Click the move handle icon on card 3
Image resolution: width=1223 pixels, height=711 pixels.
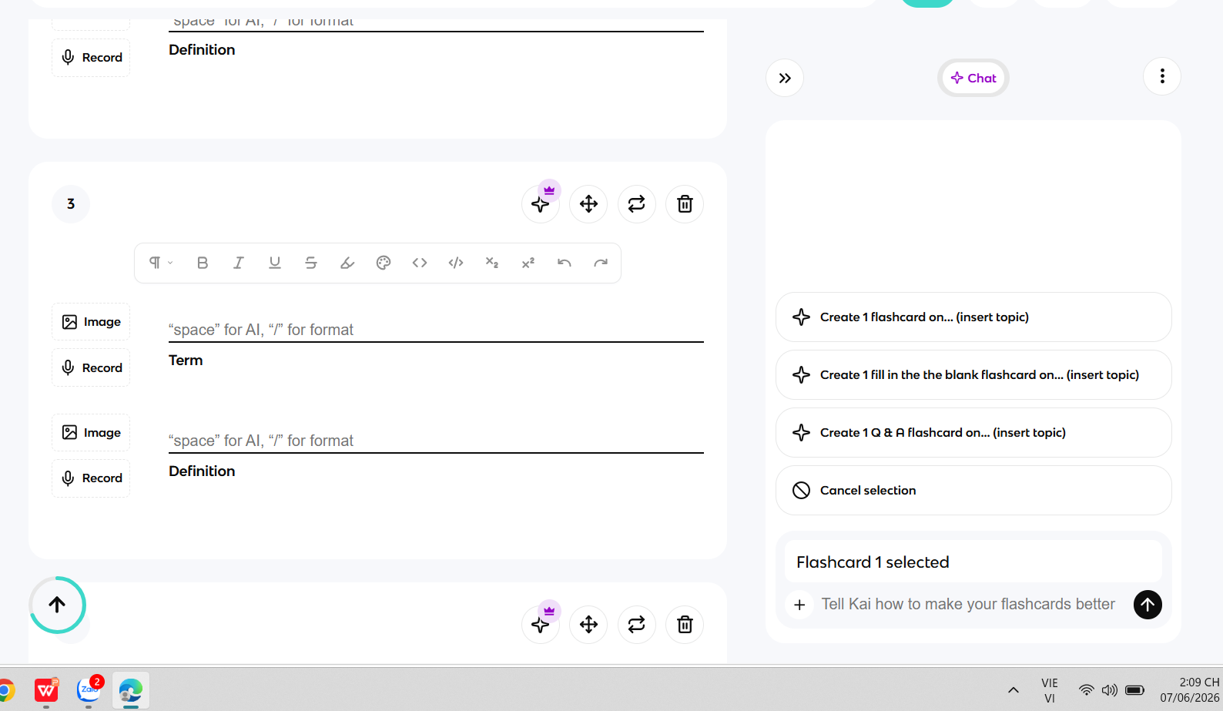click(588, 204)
